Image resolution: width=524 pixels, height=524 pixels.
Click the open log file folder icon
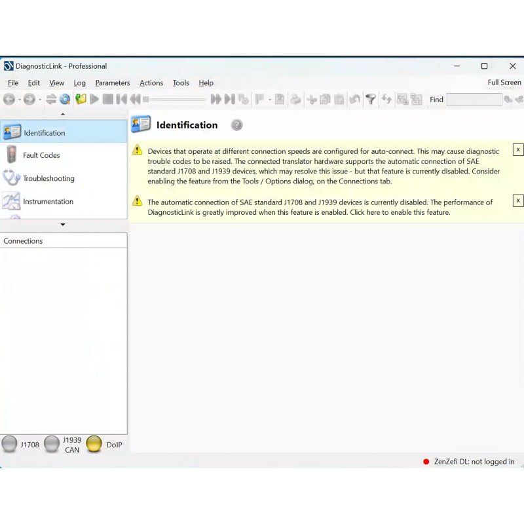pyautogui.click(x=81, y=100)
